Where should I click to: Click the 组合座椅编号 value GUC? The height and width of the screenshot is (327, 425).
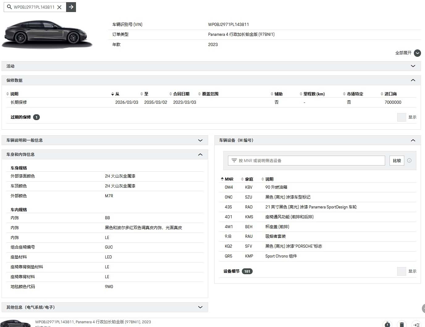(x=109, y=247)
